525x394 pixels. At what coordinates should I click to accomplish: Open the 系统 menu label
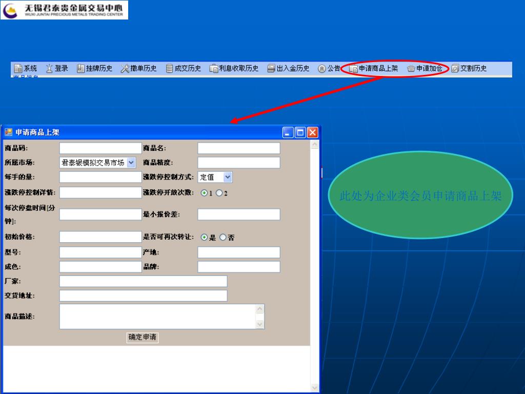30,68
